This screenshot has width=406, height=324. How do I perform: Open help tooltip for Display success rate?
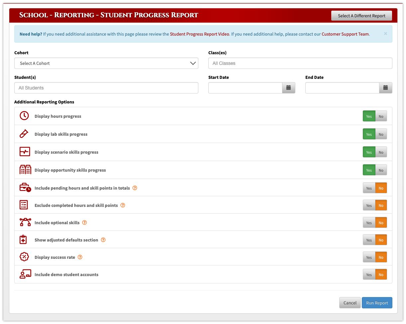[80, 257]
